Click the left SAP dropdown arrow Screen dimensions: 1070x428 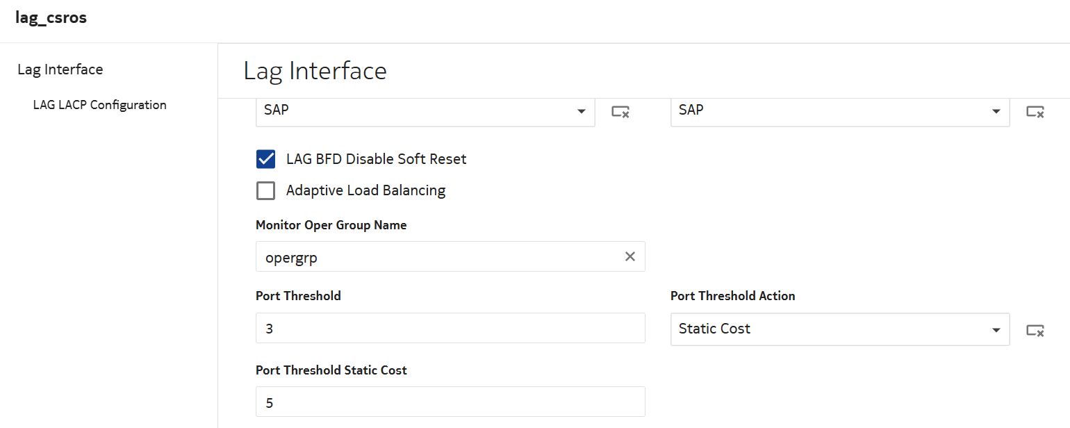pyautogui.click(x=581, y=111)
